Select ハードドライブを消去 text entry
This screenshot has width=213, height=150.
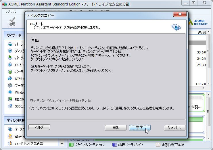29,143
